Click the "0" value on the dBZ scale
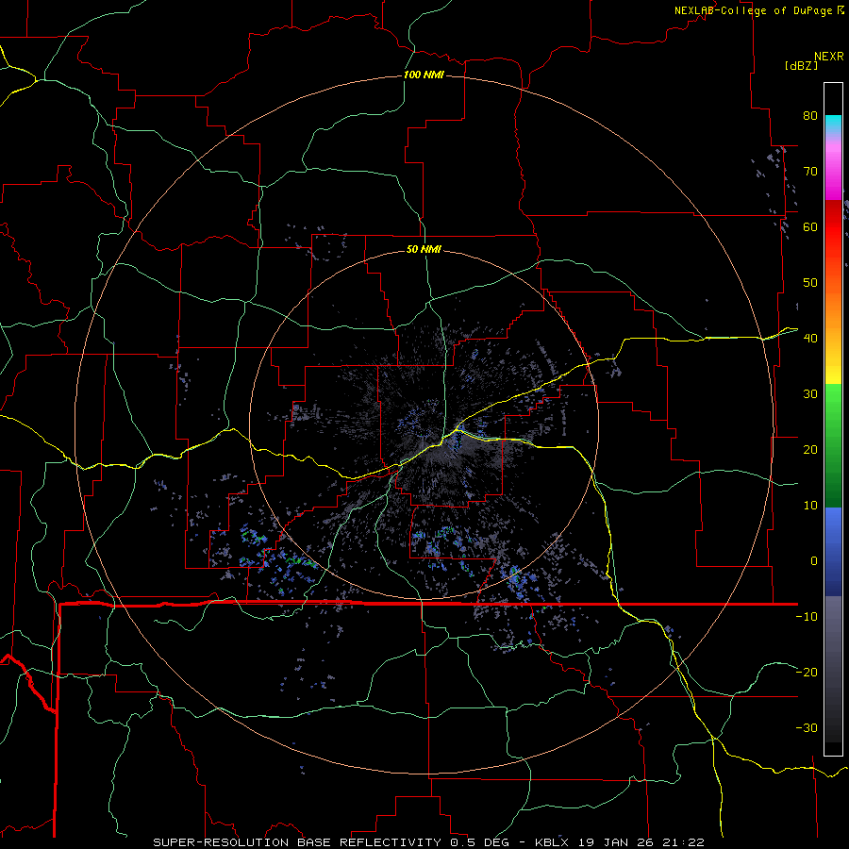The image size is (849, 849). [814, 561]
